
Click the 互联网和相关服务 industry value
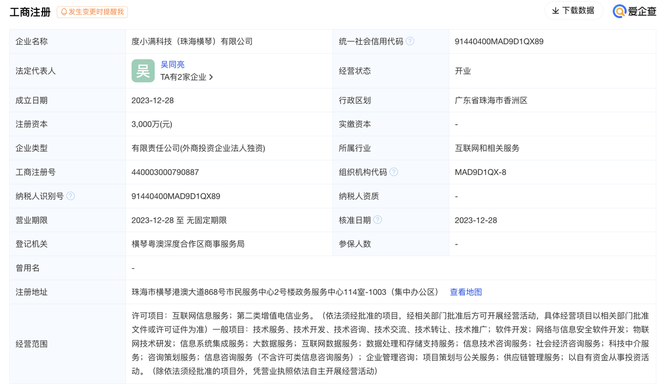click(487, 148)
